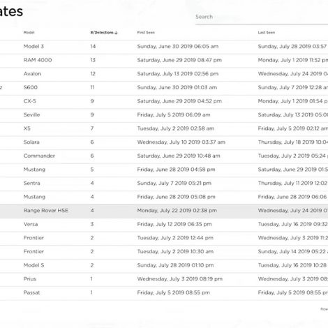Click the Search input field

[x=262, y=17]
